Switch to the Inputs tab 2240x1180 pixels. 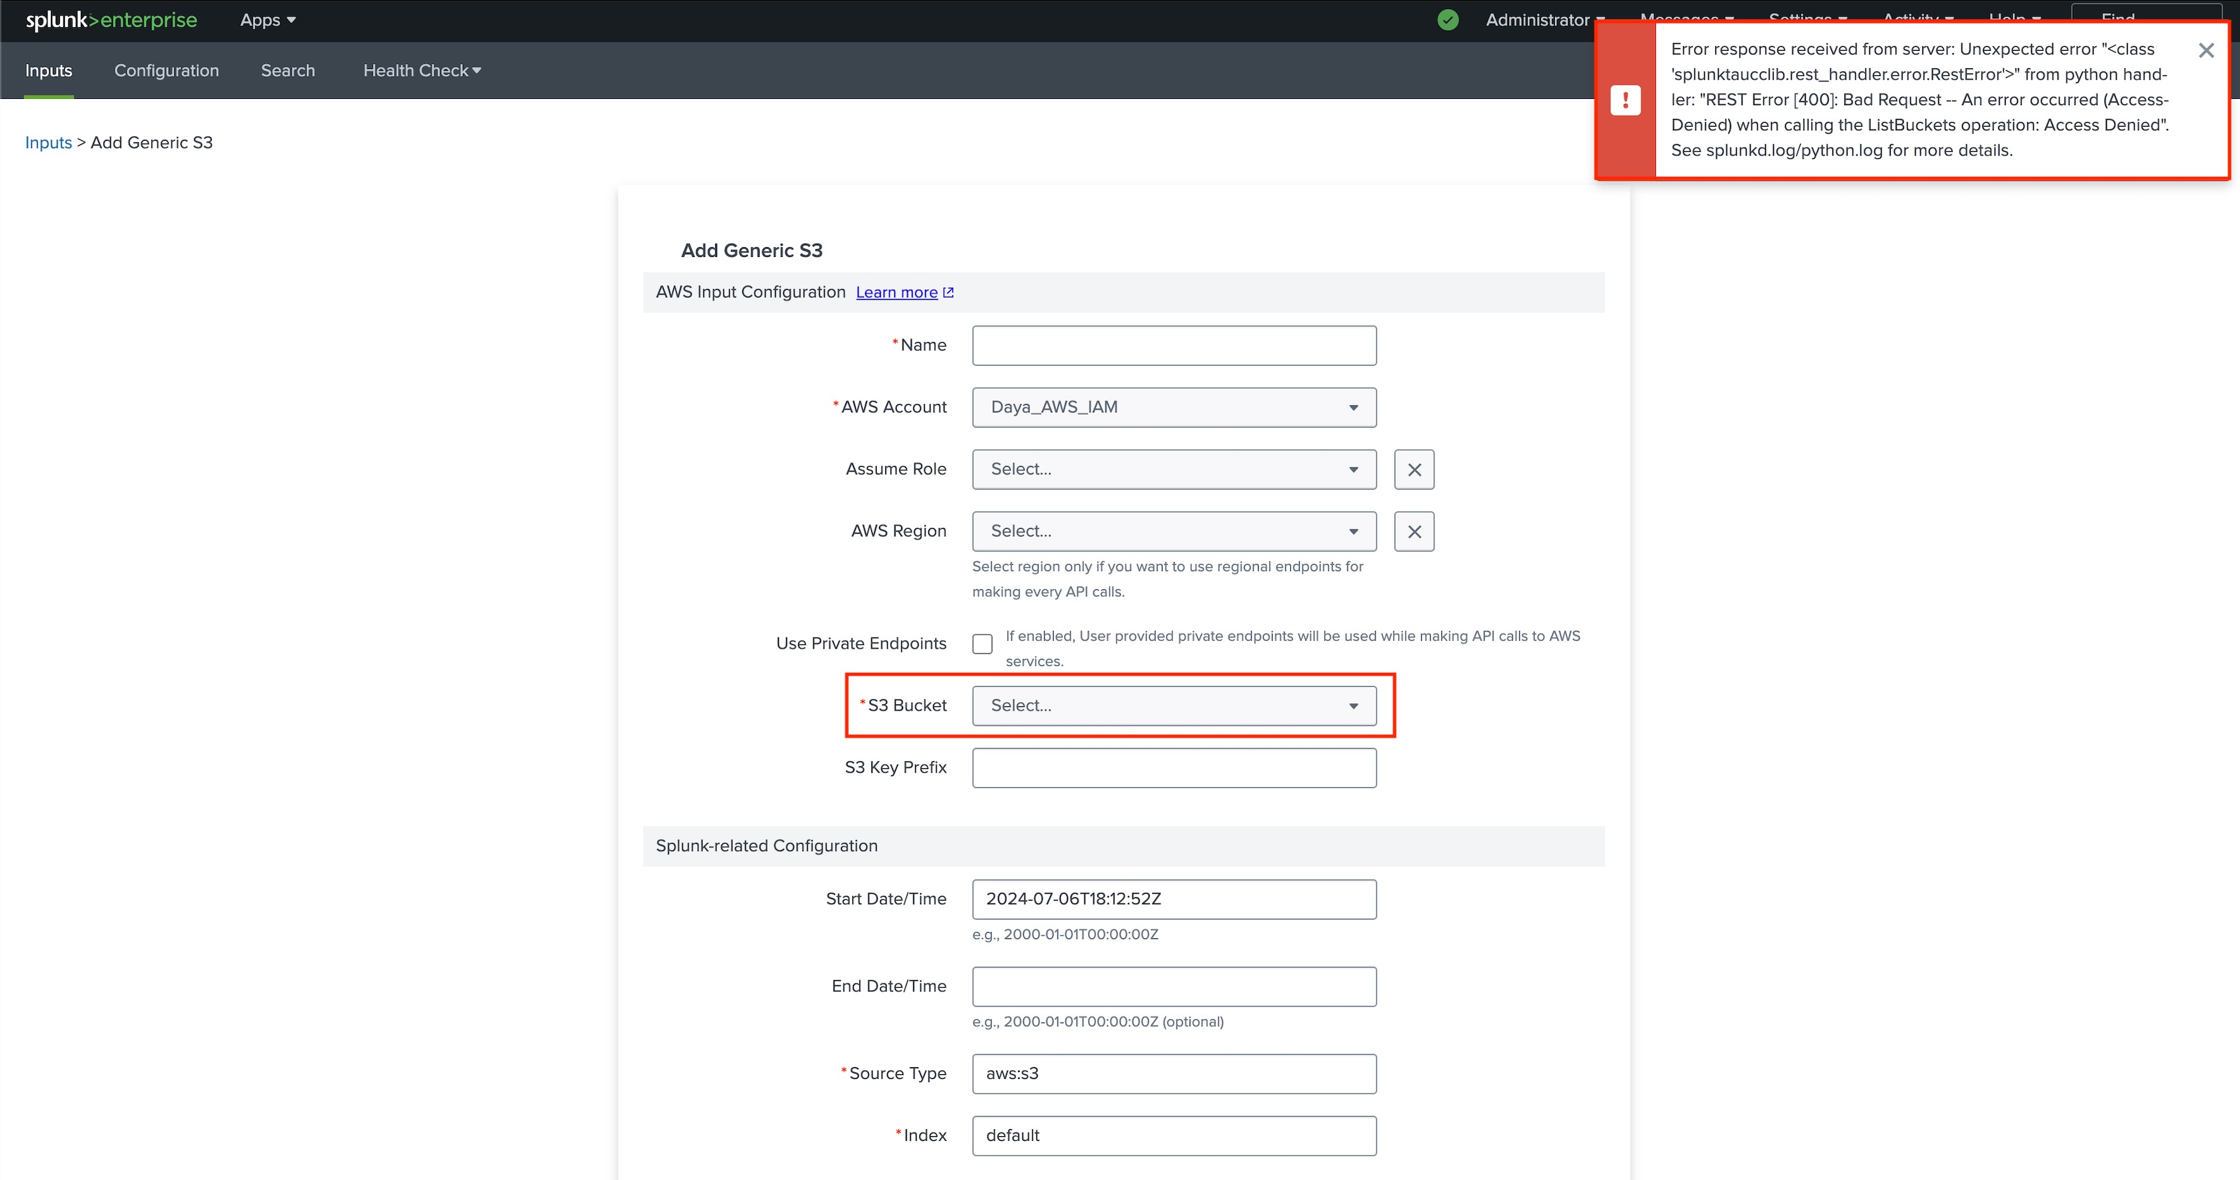point(49,70)
